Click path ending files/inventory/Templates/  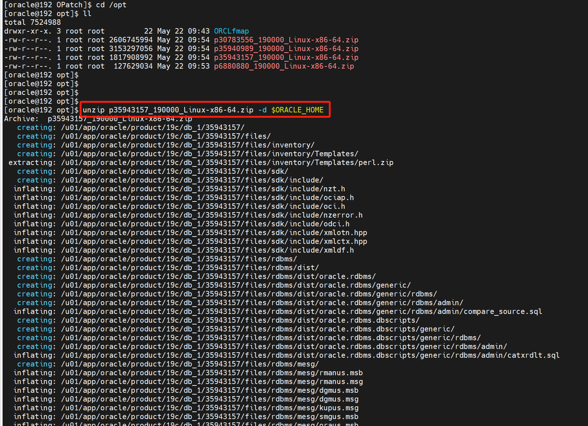210,154
